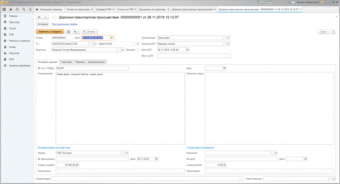The image size is (340, 184).
Task: Open the sections menu grid icon
Action: [x=4, y=9]
